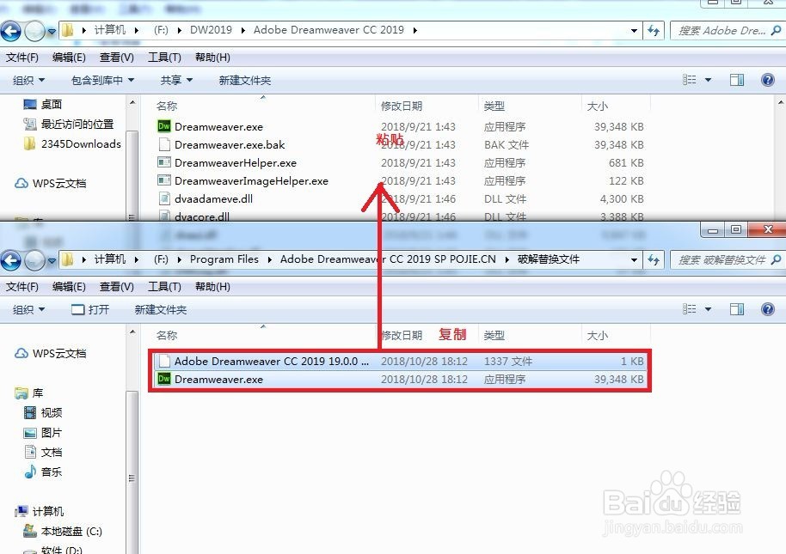Image resolution: width=786 pixels, height=554 pixels.
Task: Click Program Files breadcrumb in lower window
Action: [224, 259]
